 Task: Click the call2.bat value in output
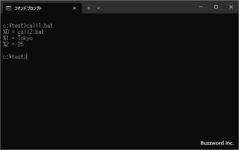click(31, 32)
